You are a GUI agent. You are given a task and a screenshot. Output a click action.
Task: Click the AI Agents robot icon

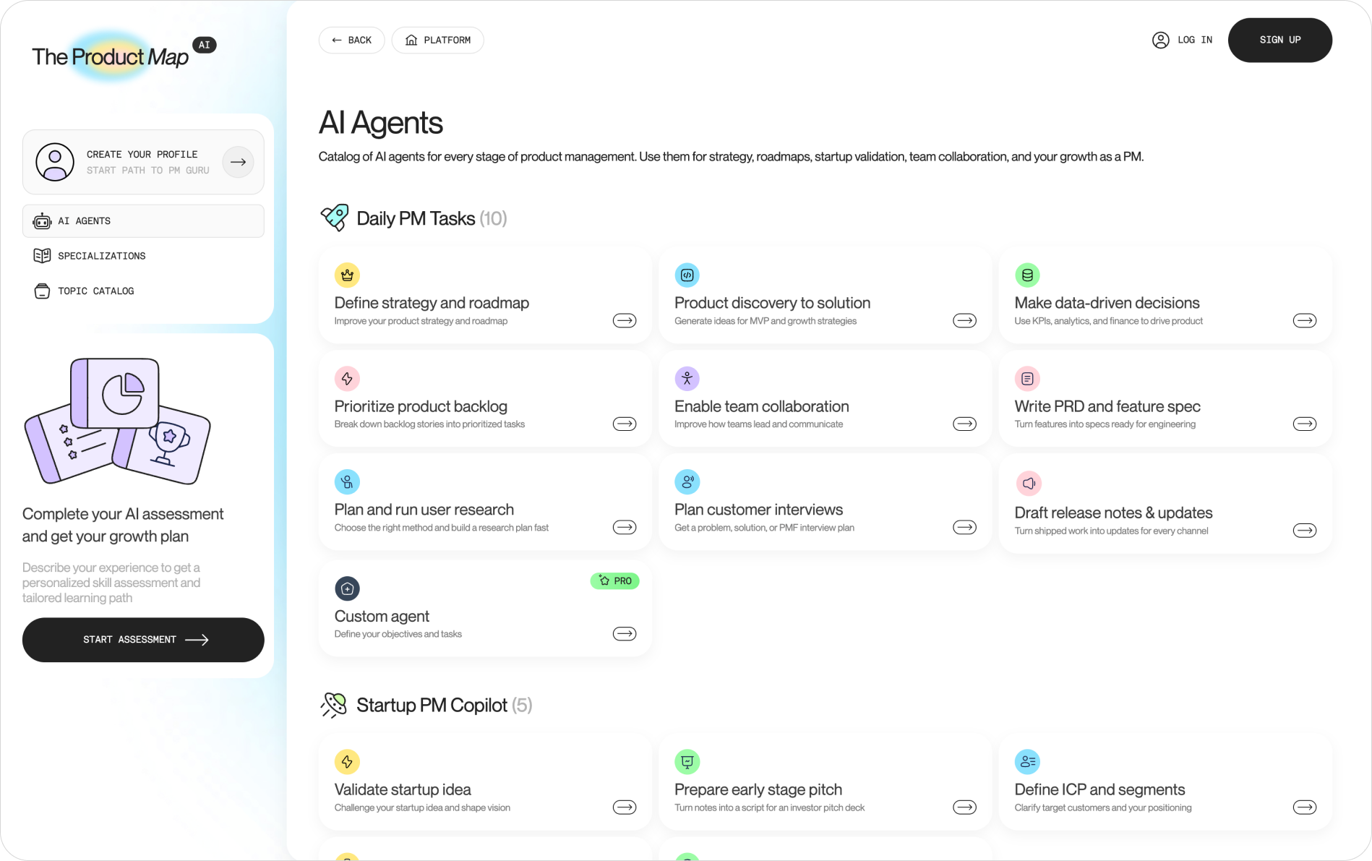[42, 221]
